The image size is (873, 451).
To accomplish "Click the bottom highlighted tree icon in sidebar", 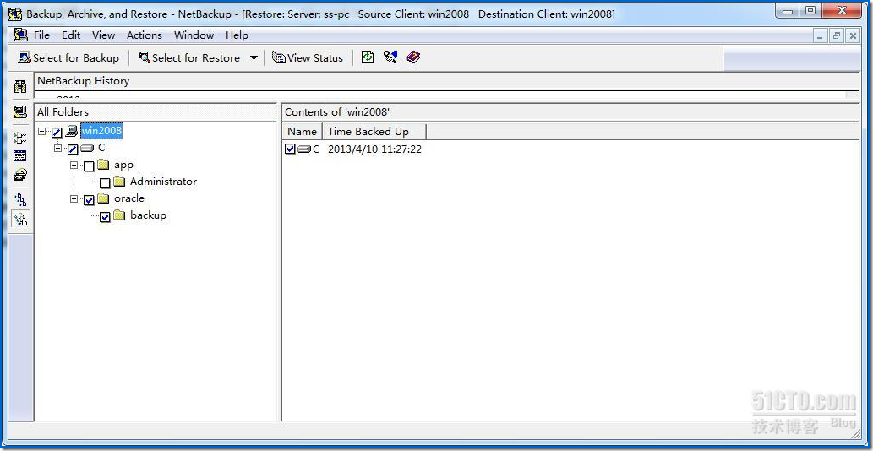I will point(20,219).
